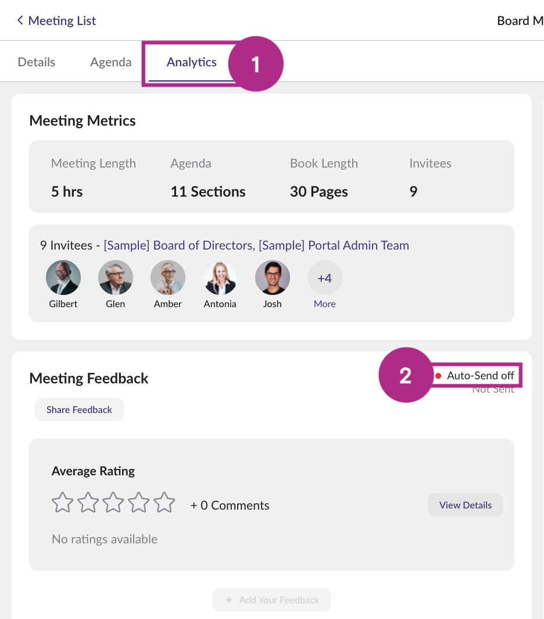Click Add Your Feedback button
Screen dimensions: 544x619
[271, 600]
